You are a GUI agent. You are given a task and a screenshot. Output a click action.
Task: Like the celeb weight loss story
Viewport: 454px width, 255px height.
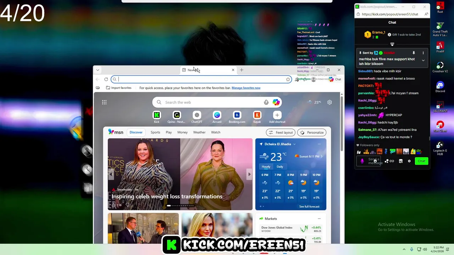pyautogui.click(x=113, y=205)
